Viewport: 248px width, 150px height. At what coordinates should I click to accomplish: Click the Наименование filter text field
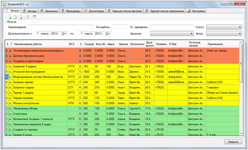coord(61,27)
